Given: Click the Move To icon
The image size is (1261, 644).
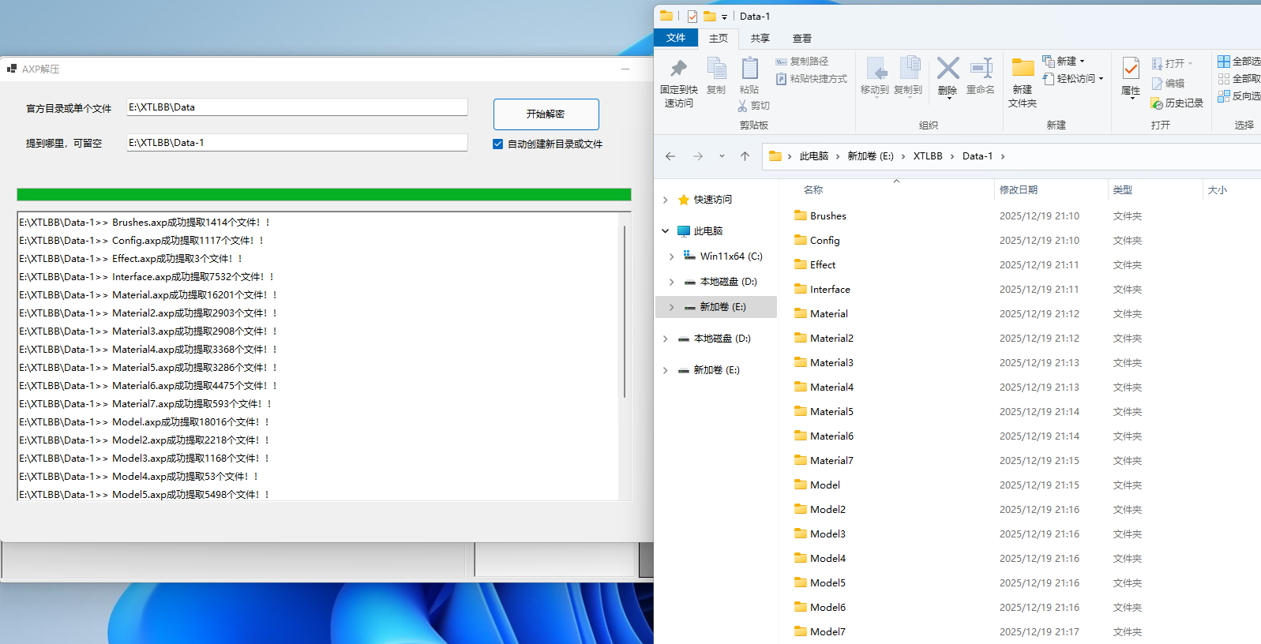Looking at the screenshot, I should pyautogui.click(x=875, y=69).
